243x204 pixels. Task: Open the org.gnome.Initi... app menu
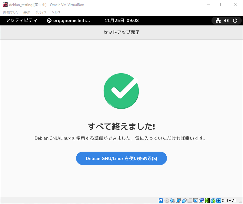(68, 21)
